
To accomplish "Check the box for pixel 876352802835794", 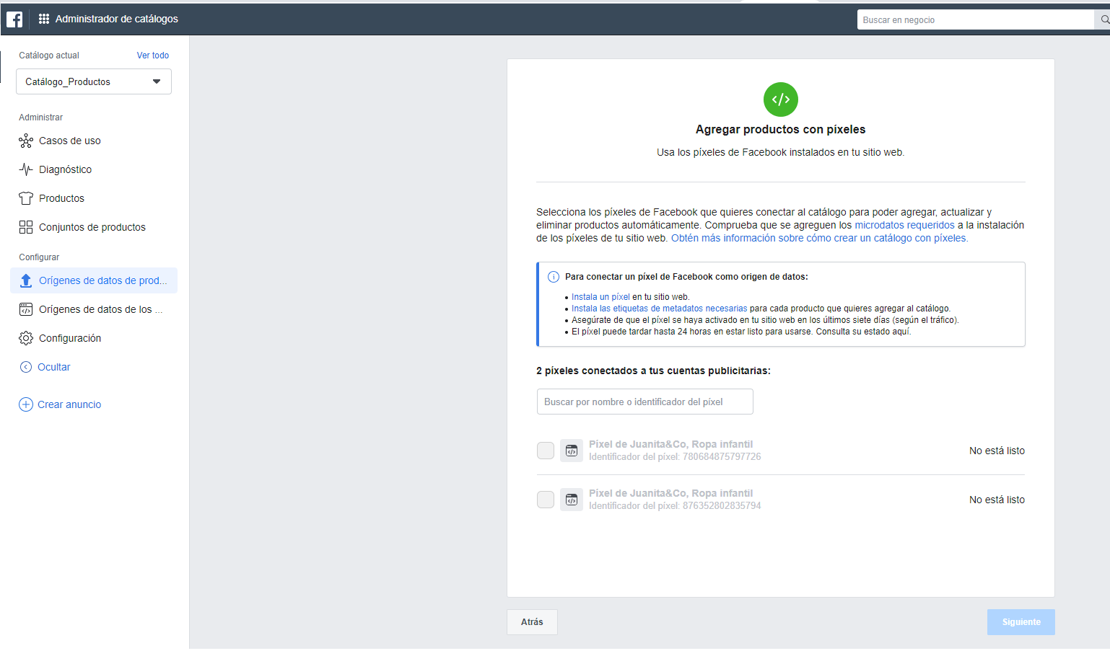I will click(x=546, y=500).
